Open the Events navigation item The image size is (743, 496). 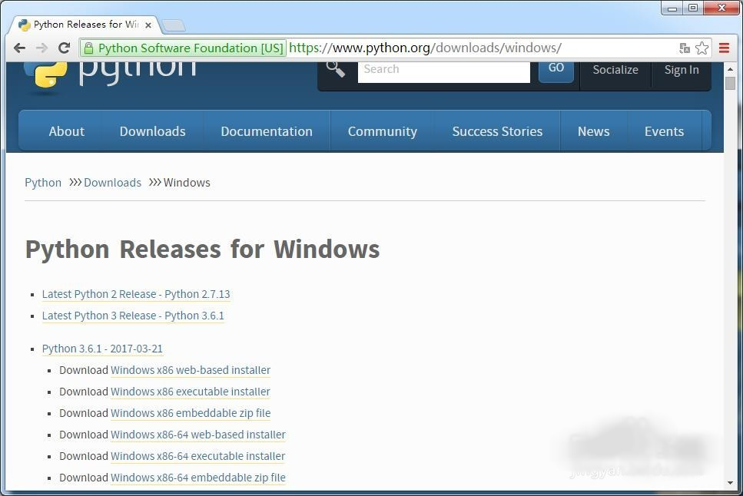click(x=664, y=131)
